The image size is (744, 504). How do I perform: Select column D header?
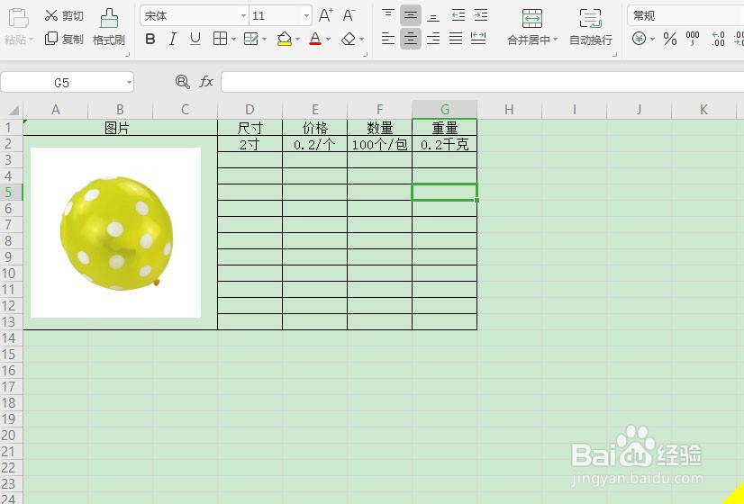point(250,110)
